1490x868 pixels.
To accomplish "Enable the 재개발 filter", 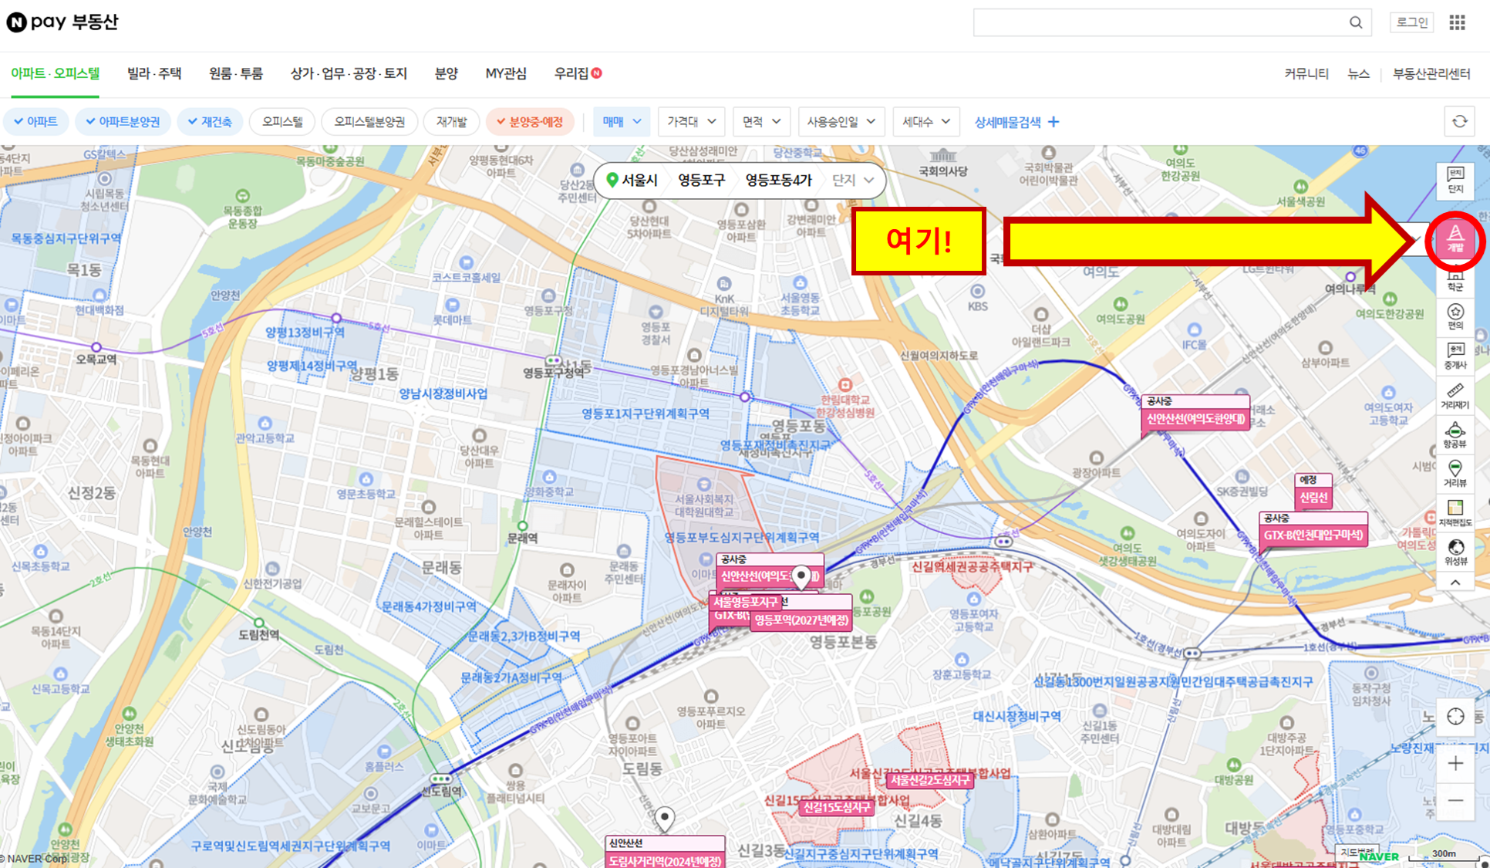I will (451, 122).
